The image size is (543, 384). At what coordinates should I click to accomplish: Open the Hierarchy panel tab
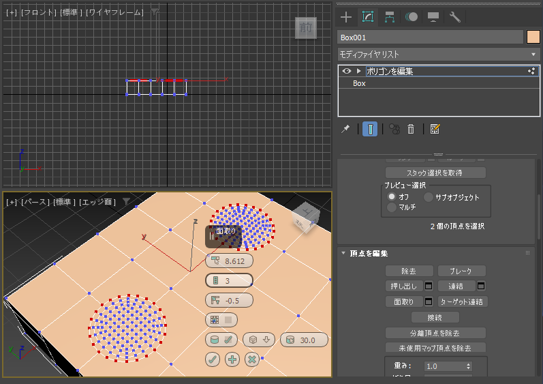(390, 17)
